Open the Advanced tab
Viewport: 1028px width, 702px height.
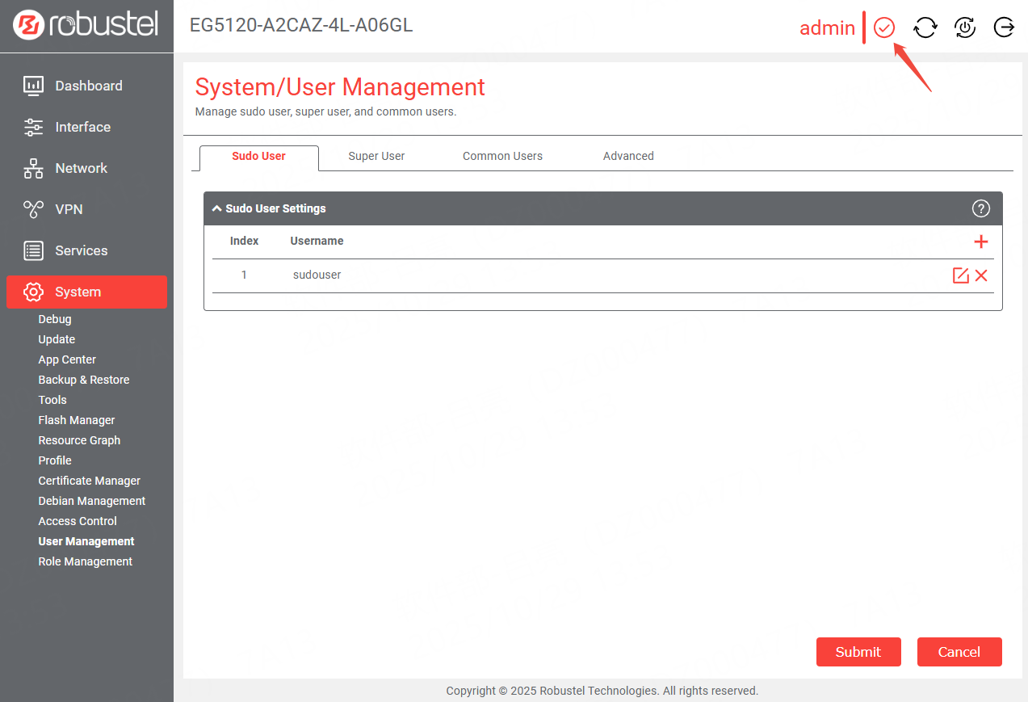point(628,156)
